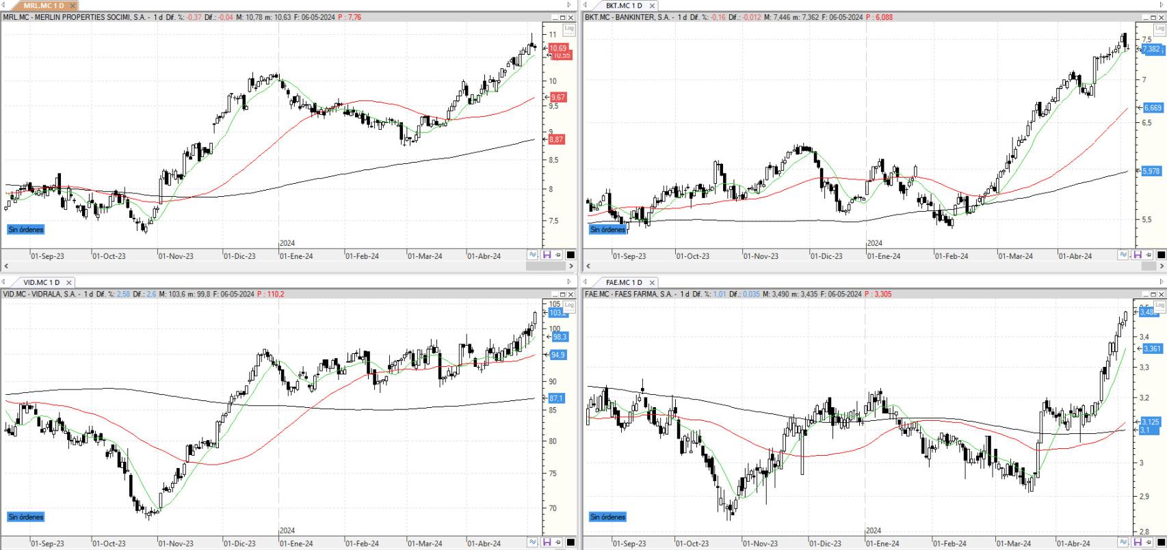1167x550 pixels.
Task: Save the Merlin Properties chart template
Action: [547, 255]
